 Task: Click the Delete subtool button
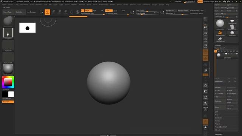220,107
